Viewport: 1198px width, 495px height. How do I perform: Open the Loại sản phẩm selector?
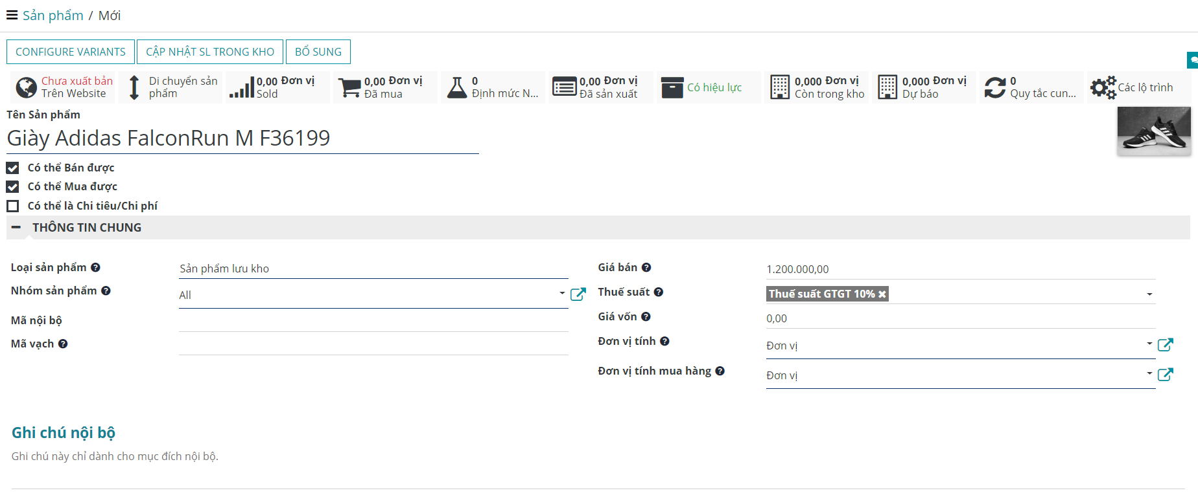tap(373, 269)
